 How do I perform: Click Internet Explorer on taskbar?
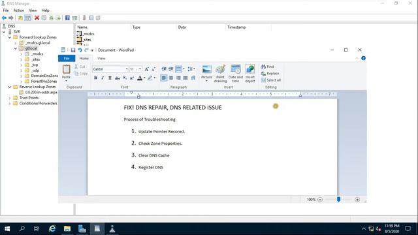pos(52,228)
